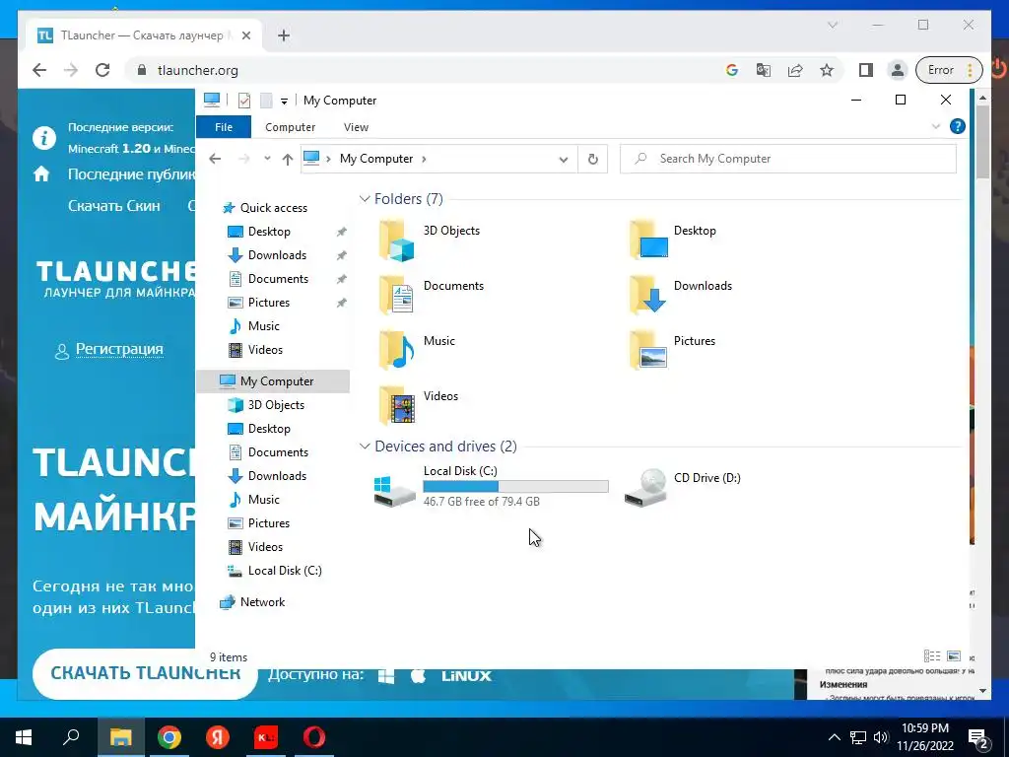This screenshot has height=757, width=1009.
Task: Open Chrome side panel icon
Action: 865,70
